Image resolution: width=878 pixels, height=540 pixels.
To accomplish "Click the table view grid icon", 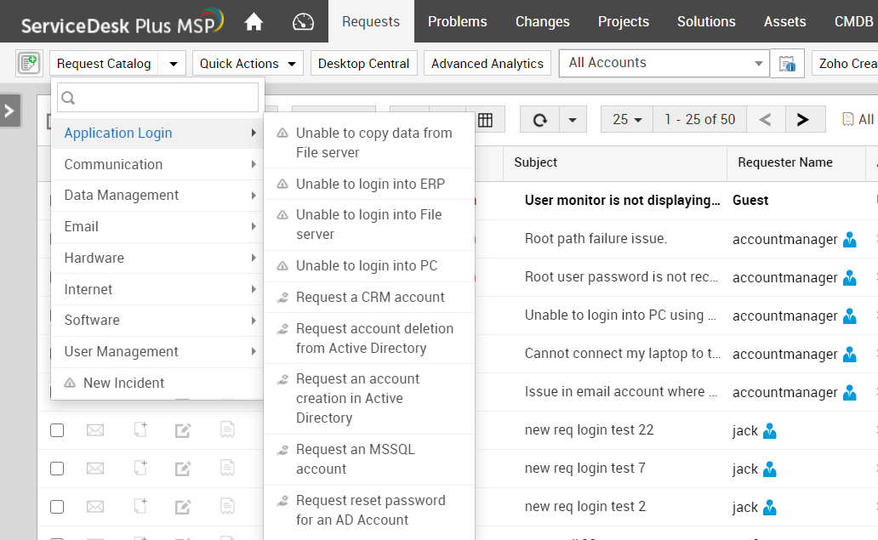I will point(485,120).
